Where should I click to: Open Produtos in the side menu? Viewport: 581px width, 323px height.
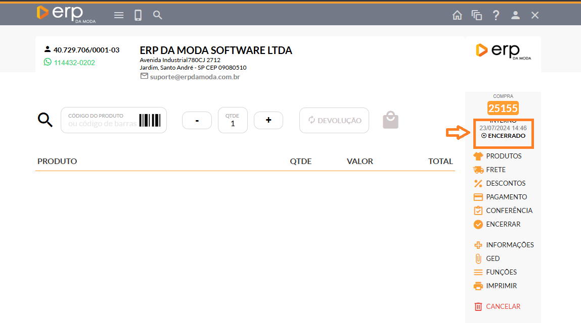pos(503,156)
